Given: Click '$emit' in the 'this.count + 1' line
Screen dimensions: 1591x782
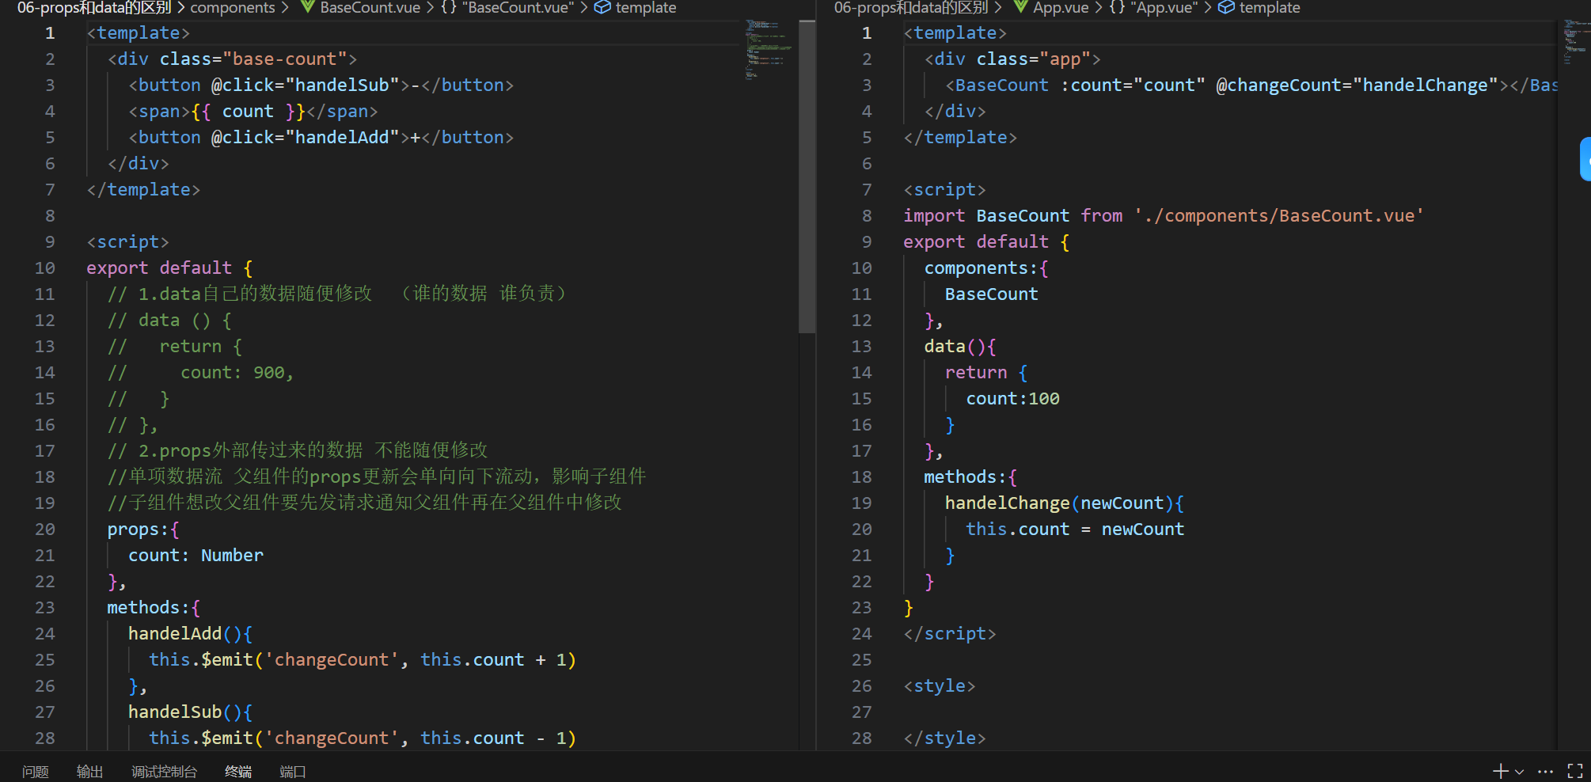Looking at the screenshot, I should point(227,660).
